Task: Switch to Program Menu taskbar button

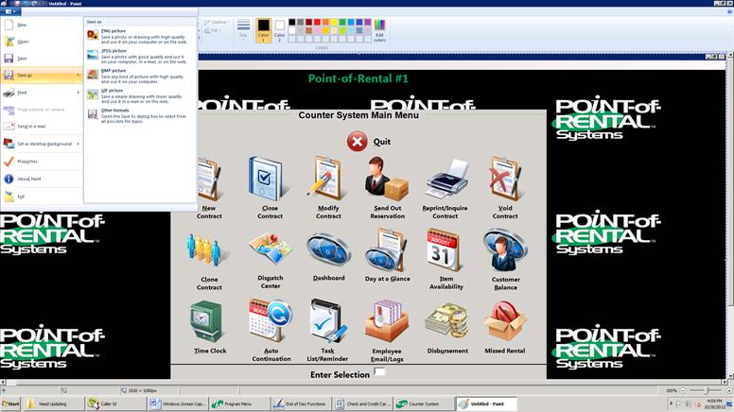Action: (x=238, y=403)
